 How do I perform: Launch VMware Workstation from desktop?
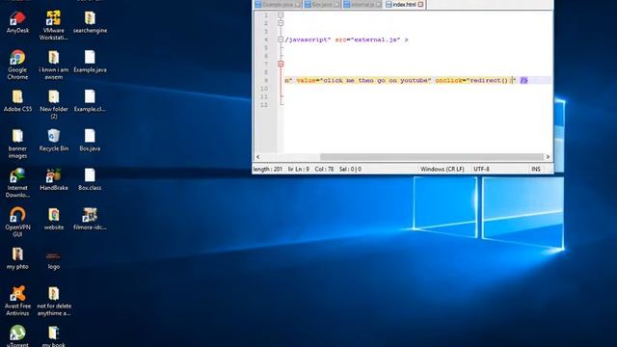click(54, 26)
